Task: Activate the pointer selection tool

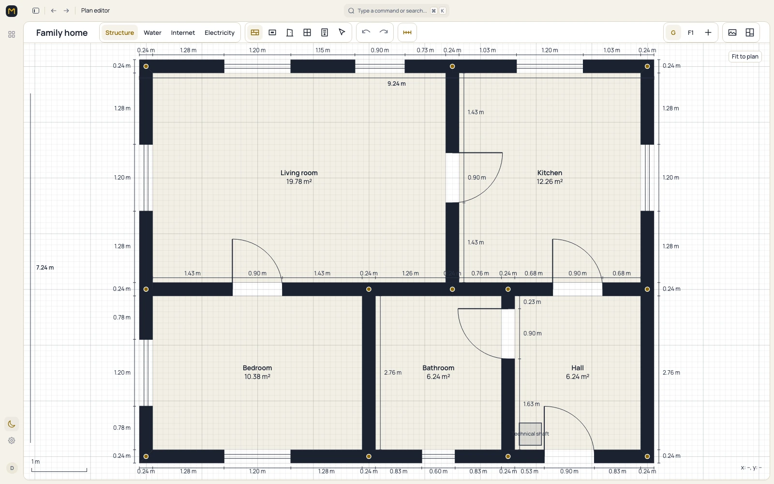Action: (342, 32)
